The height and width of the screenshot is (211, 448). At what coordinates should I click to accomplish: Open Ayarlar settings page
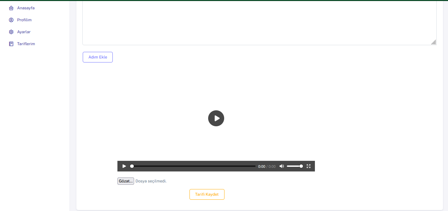coord(23,32)
